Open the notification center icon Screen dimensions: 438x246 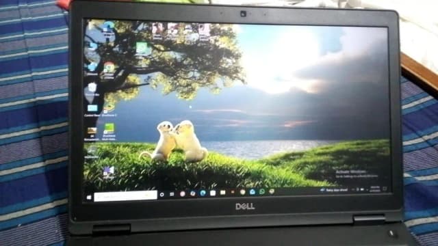(385, 189)
